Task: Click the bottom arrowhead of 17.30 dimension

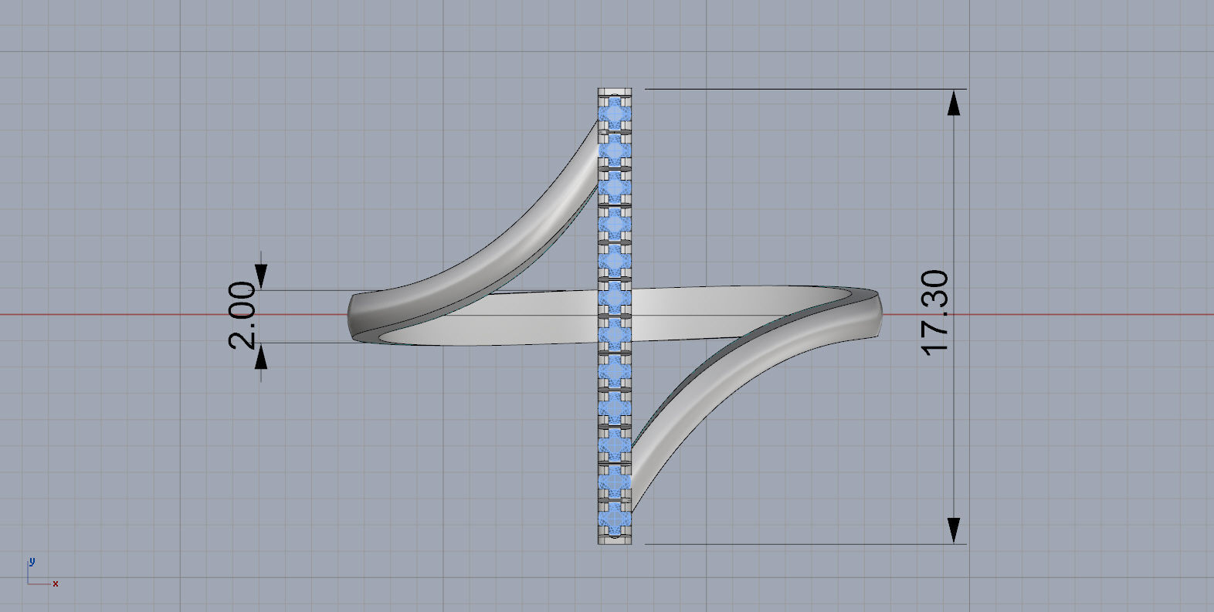Action: [x=955, y=530]
